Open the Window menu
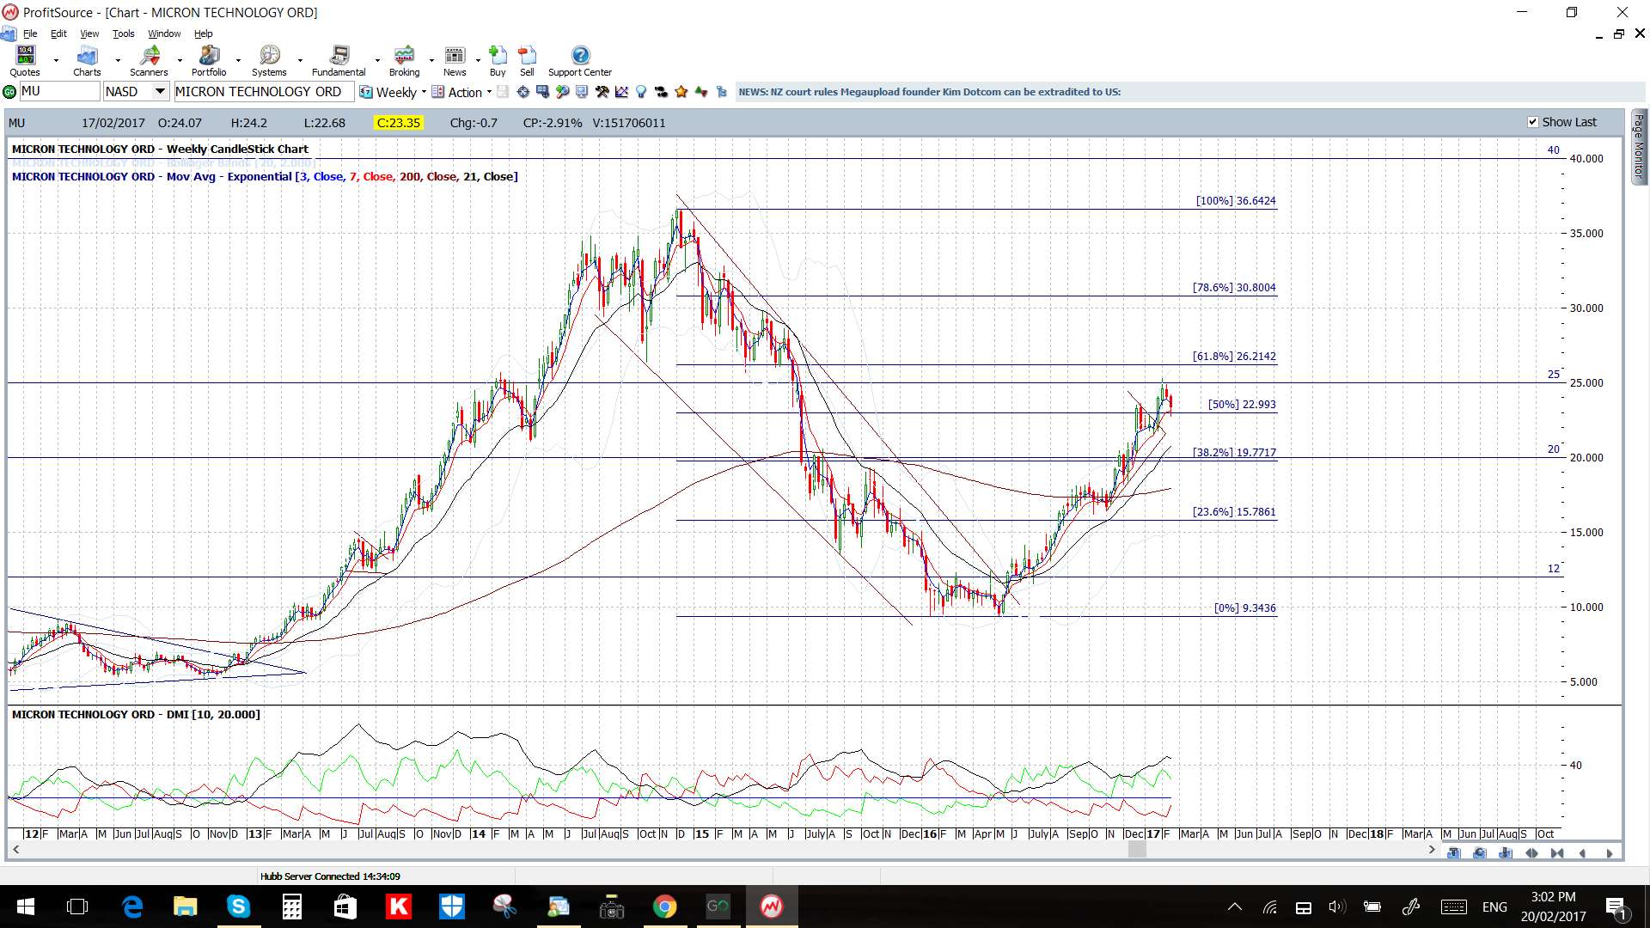Viewport: 1650px width, 928px height. coord(164,34)
